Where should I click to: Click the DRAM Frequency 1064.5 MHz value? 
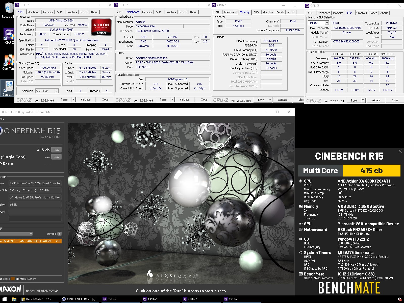(x=271, y=41)
